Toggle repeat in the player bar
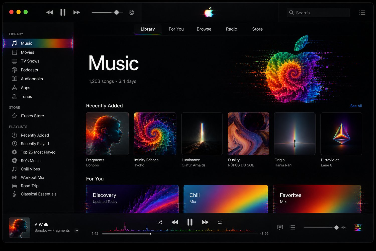The height and width of the screenshot is (251, 376). (220, 222)
